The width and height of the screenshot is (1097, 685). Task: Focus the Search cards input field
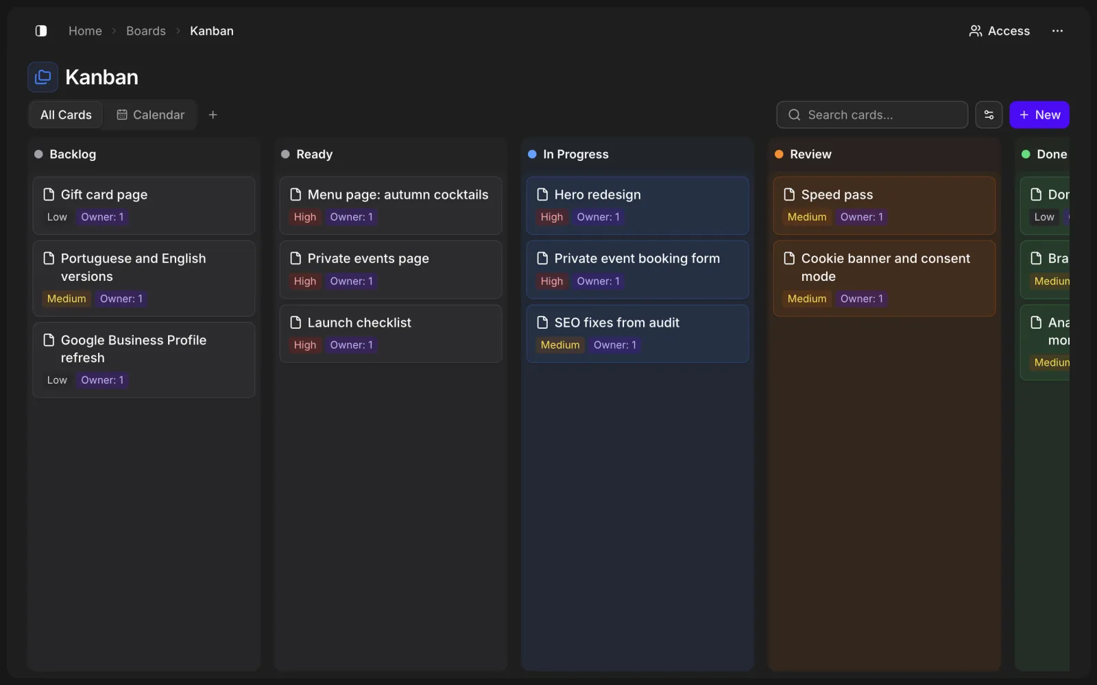[x=872, y=115]
